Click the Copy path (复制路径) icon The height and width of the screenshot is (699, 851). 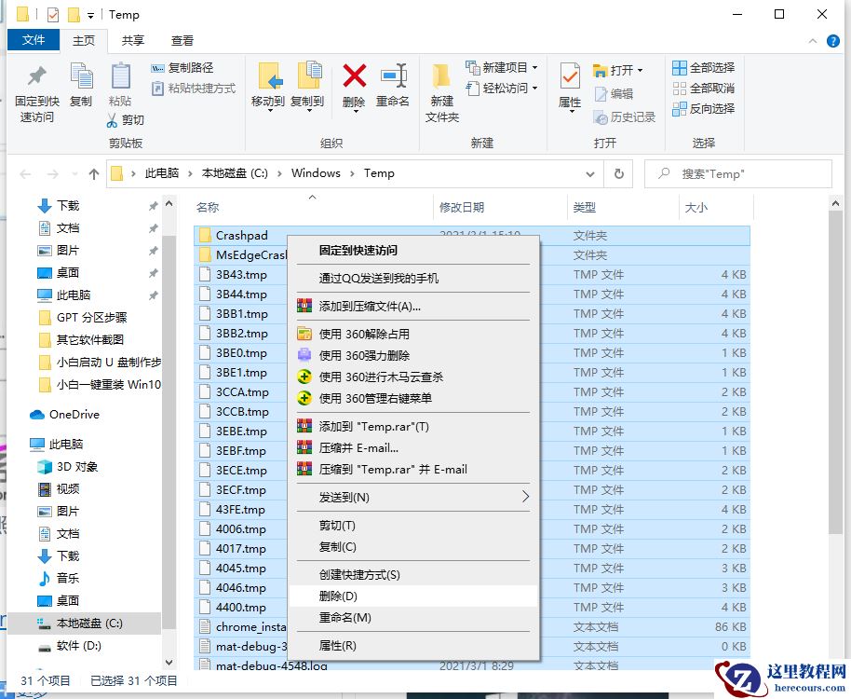click(x=156, y=68)
